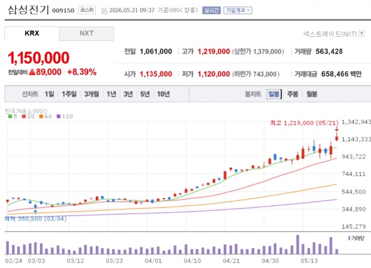
Task: Click the change amount 89,000
Action: [x=49, y=72]
